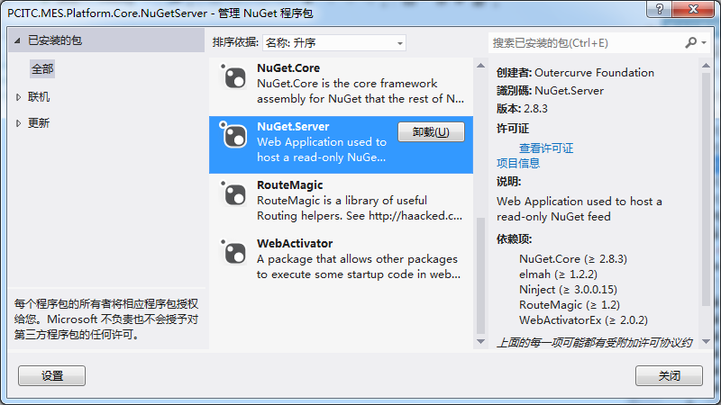Click dependency WebActivatorEx (≥ 2.0.2)
This screenshot has height=405, width=721.
583,320
